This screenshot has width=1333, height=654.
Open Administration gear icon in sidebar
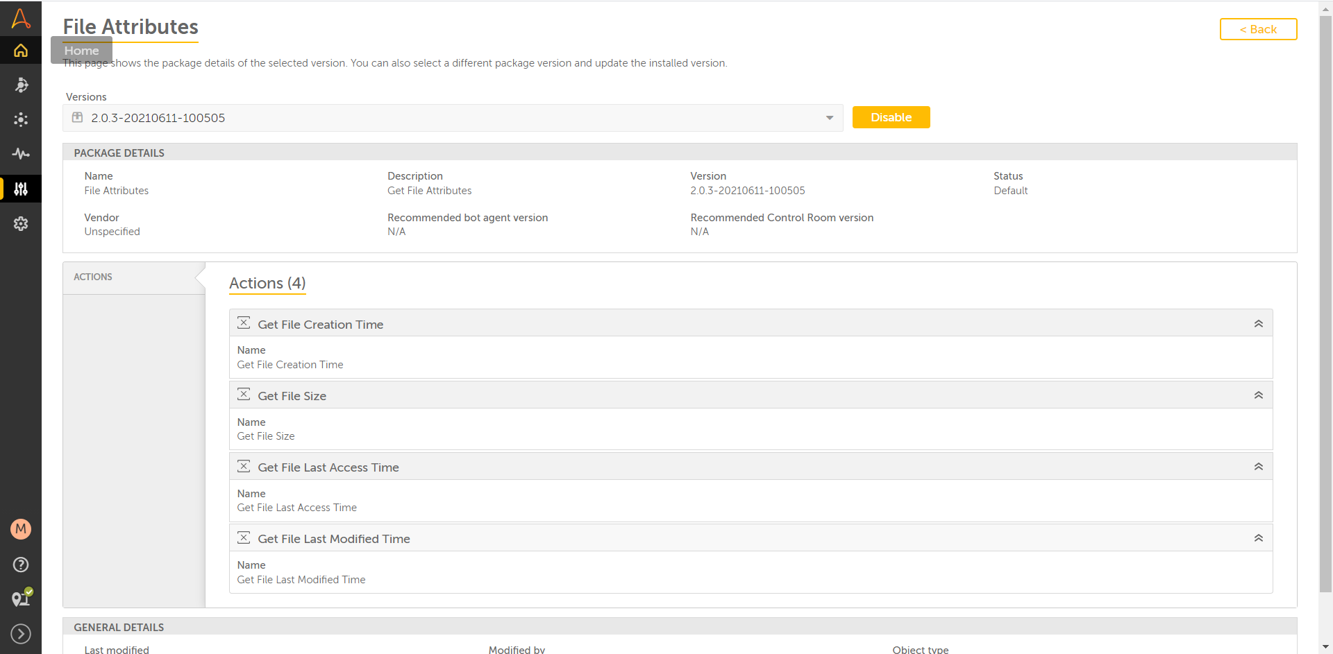21,223
